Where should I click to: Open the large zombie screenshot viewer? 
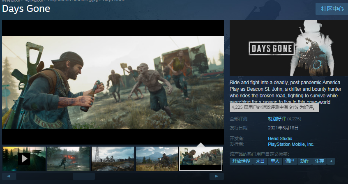pyautogui.click(x=113, y=82)
